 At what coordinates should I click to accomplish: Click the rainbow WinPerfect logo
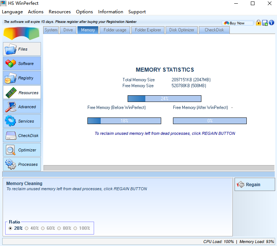pos(21,33)
